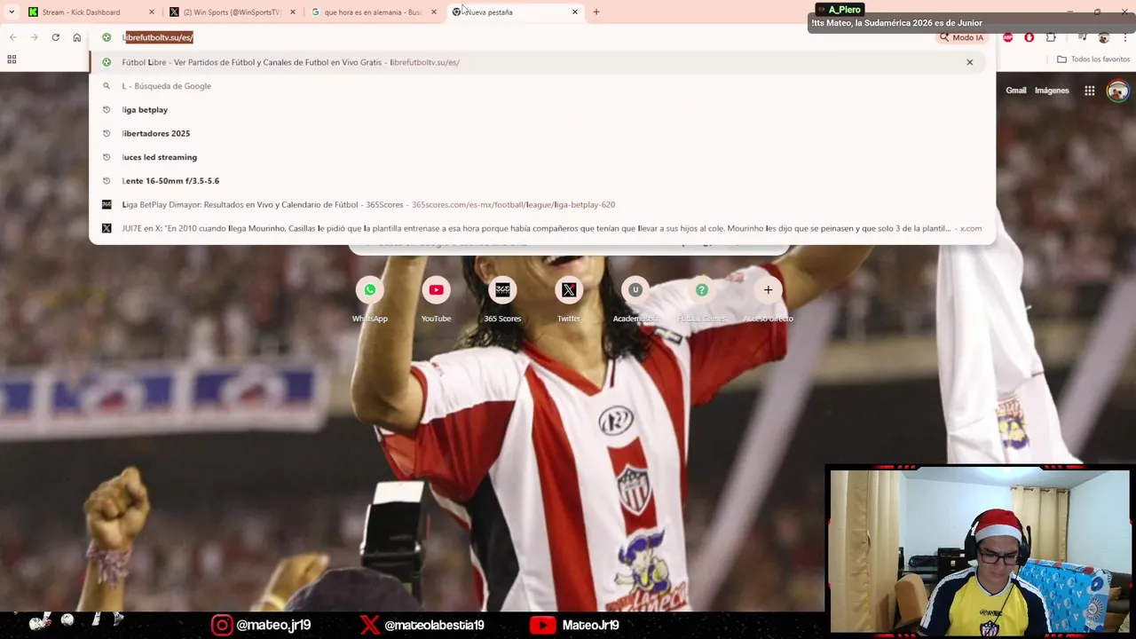The width and height of the screenshot is (1136, 639).
Task: Switch to the Win Sports X tab
Action: tap(233, 12)
